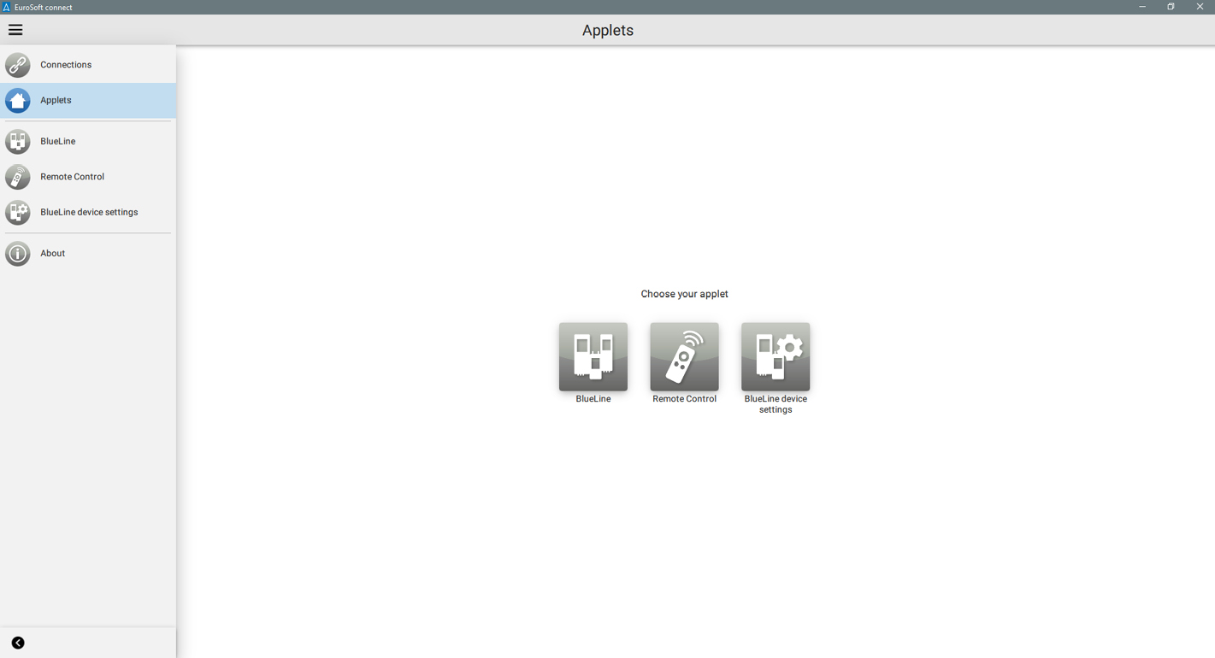1215x658 pixels.
Task: Click the BlueLine icon in the sidebar
Action: point(18,142)
